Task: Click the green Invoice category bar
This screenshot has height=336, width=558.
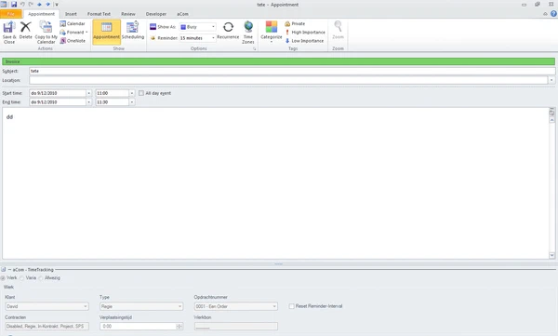Action: tap(278, 61)
